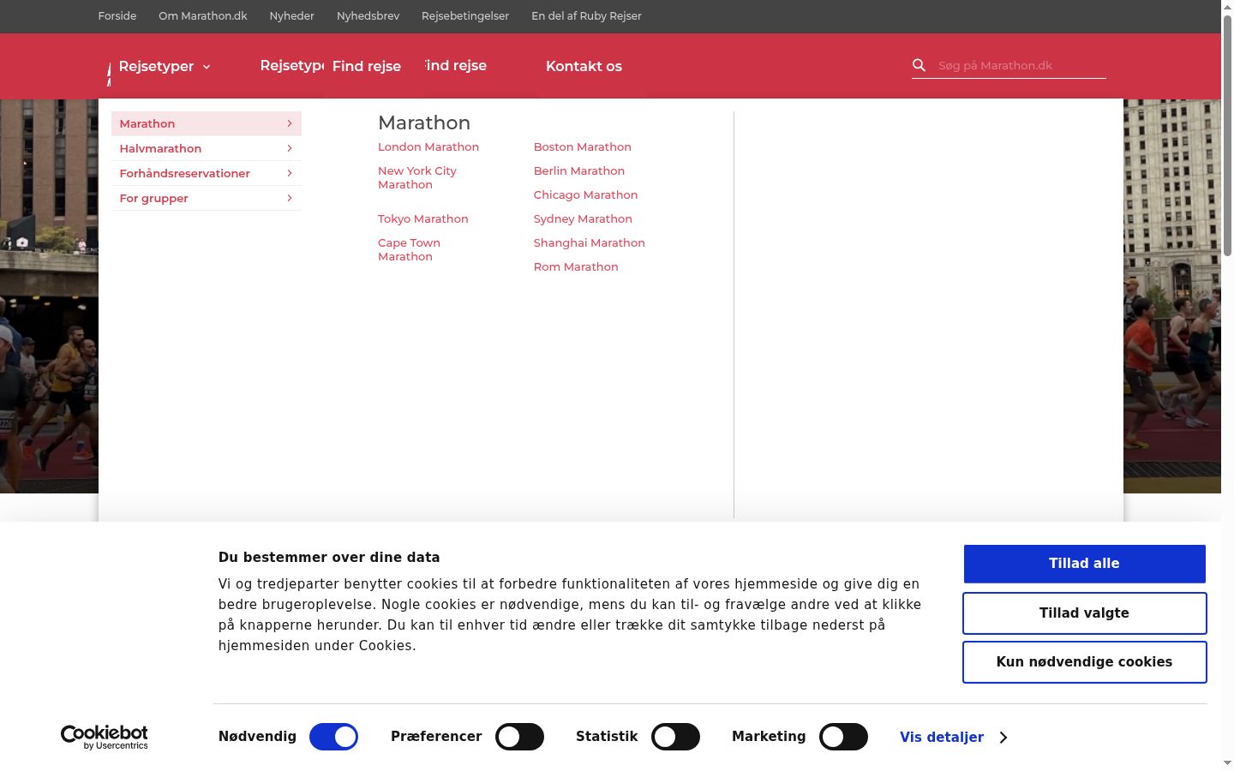Viewport: 1234px width, 771px height.
Task: Open the New York City Marathon link
Action: point(417,177)
